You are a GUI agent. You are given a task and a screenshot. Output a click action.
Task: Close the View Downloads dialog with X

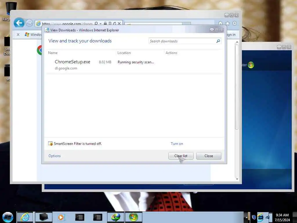222,30
